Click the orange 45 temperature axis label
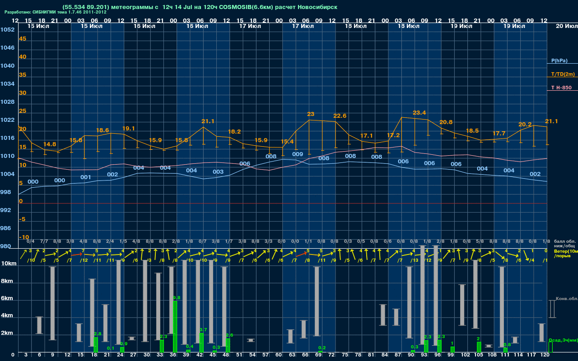The image size is (578, 361). [x=23, y=39]
